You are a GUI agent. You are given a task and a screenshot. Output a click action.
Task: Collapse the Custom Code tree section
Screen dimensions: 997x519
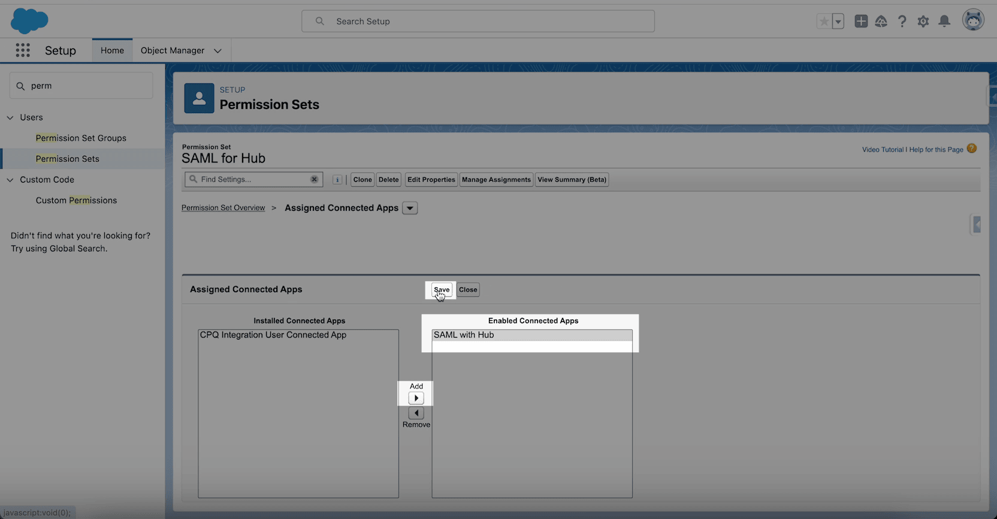10,180
